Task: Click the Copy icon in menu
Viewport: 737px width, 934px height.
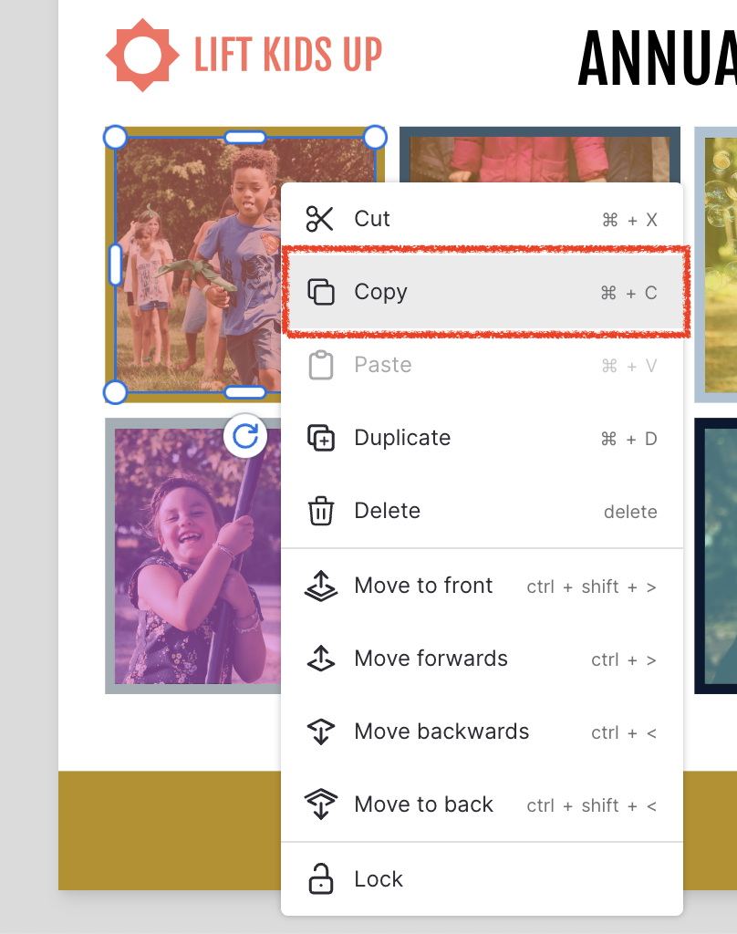Action: (320, 292)
